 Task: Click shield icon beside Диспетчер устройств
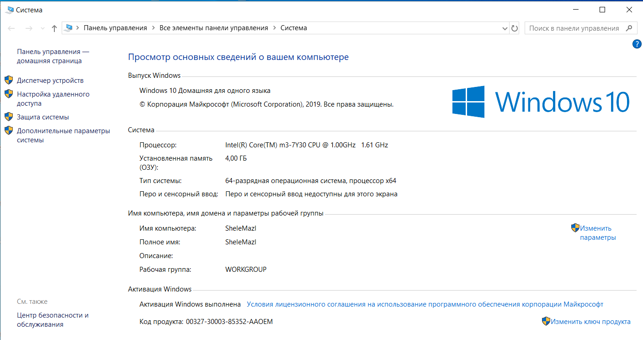tap(9, 80)
